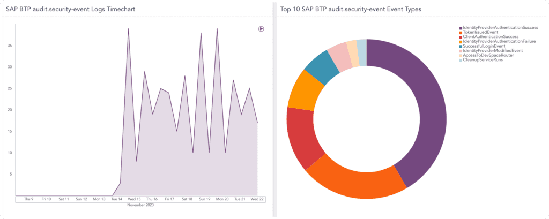
Task: Click the Fri 10 axis label
Action: 46,199
